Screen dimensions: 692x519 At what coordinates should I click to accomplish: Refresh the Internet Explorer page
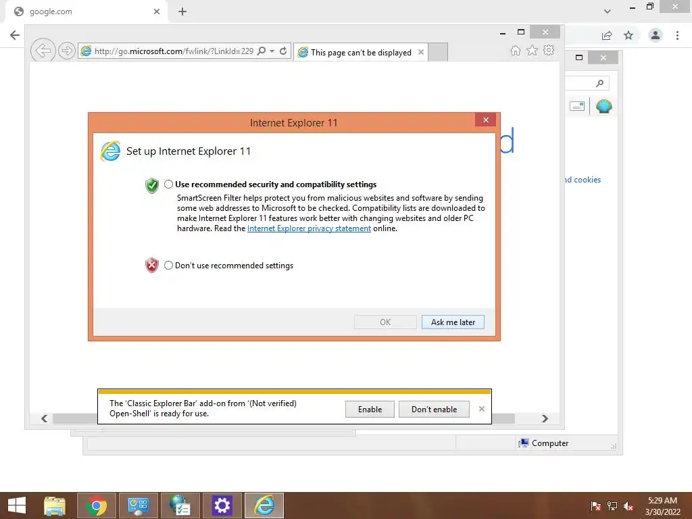click(x=283, y=51)
